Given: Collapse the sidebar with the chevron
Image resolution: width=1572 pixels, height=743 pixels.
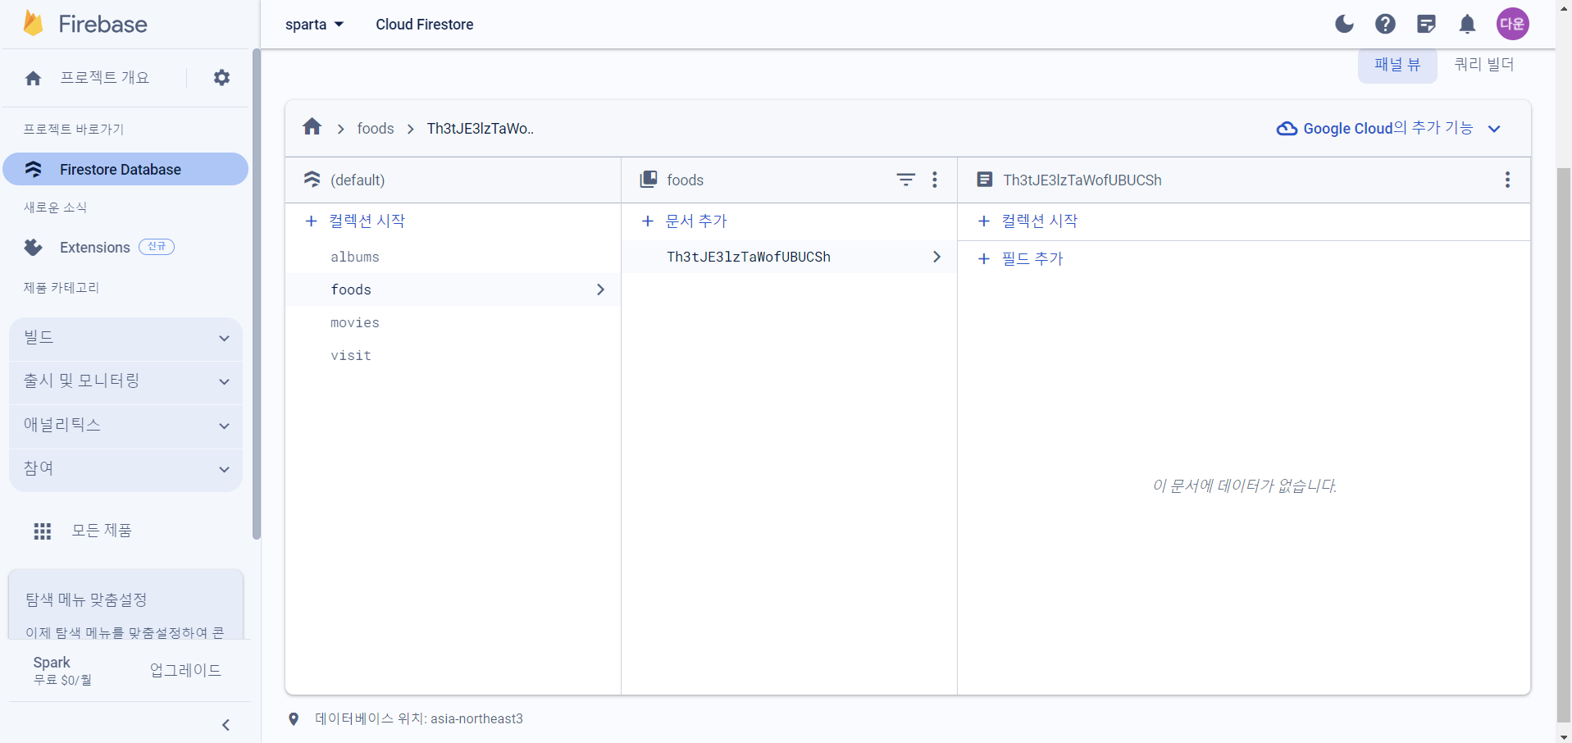Looking at the screenshot, I should (226, 725).
